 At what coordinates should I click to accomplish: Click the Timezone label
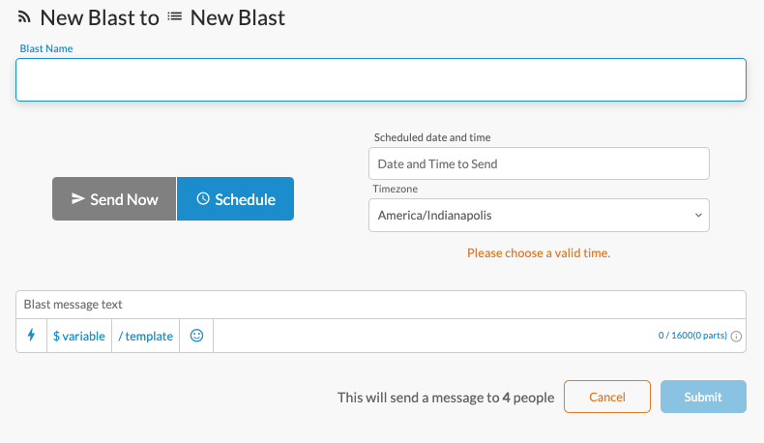point(396,189)
